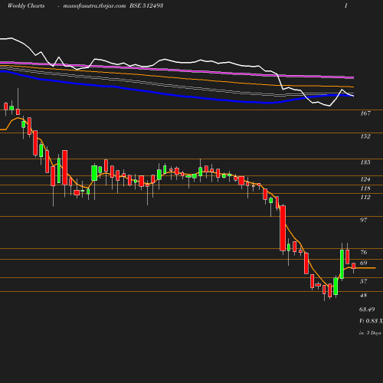
Task: Click the 135 price level label
Action: [365, 162]
